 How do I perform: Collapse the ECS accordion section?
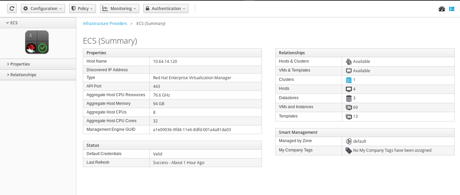pyautogui.click(x=12, y=23)
